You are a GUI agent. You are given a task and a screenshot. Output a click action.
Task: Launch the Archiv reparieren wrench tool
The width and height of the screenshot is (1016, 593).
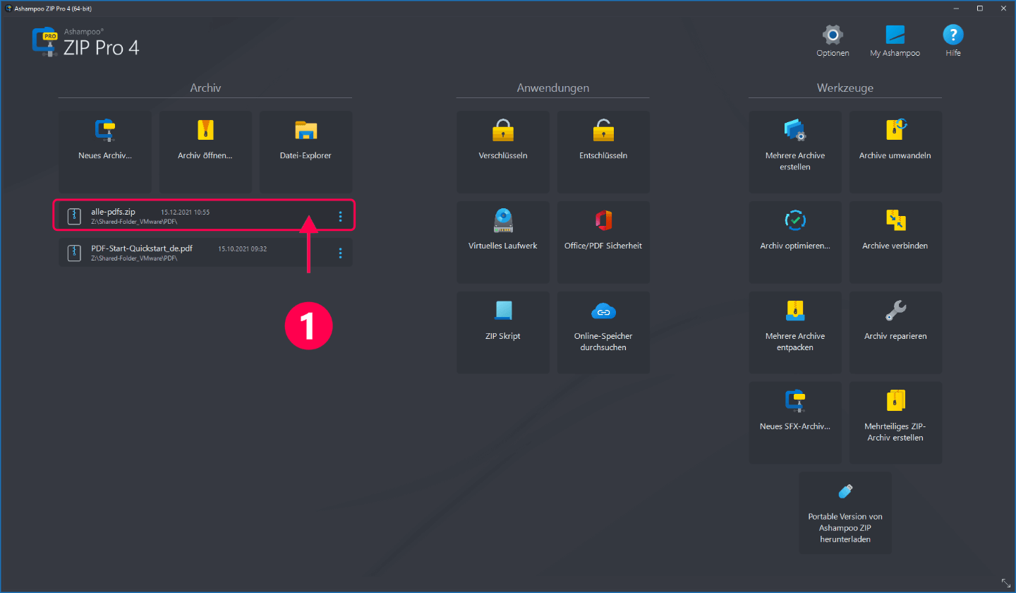[895, 333]
